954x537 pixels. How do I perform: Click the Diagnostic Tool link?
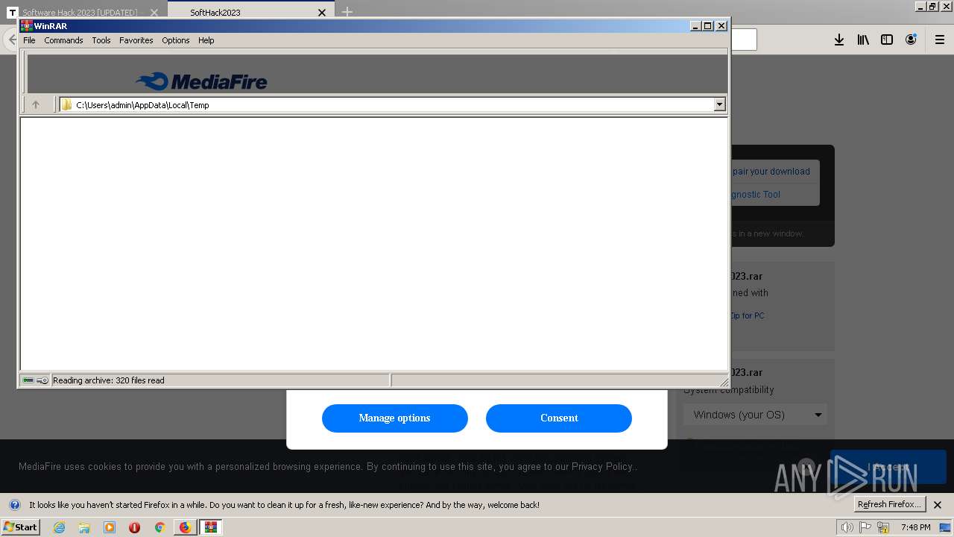755,195
